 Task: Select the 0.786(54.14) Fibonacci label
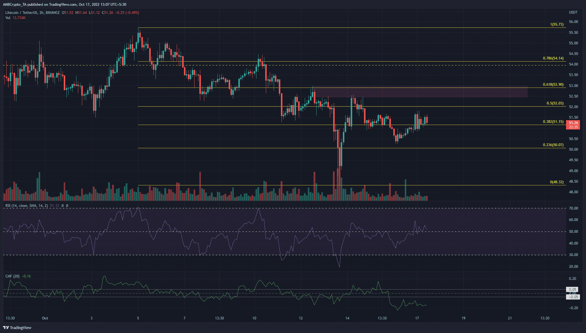[x=553, y=58]
